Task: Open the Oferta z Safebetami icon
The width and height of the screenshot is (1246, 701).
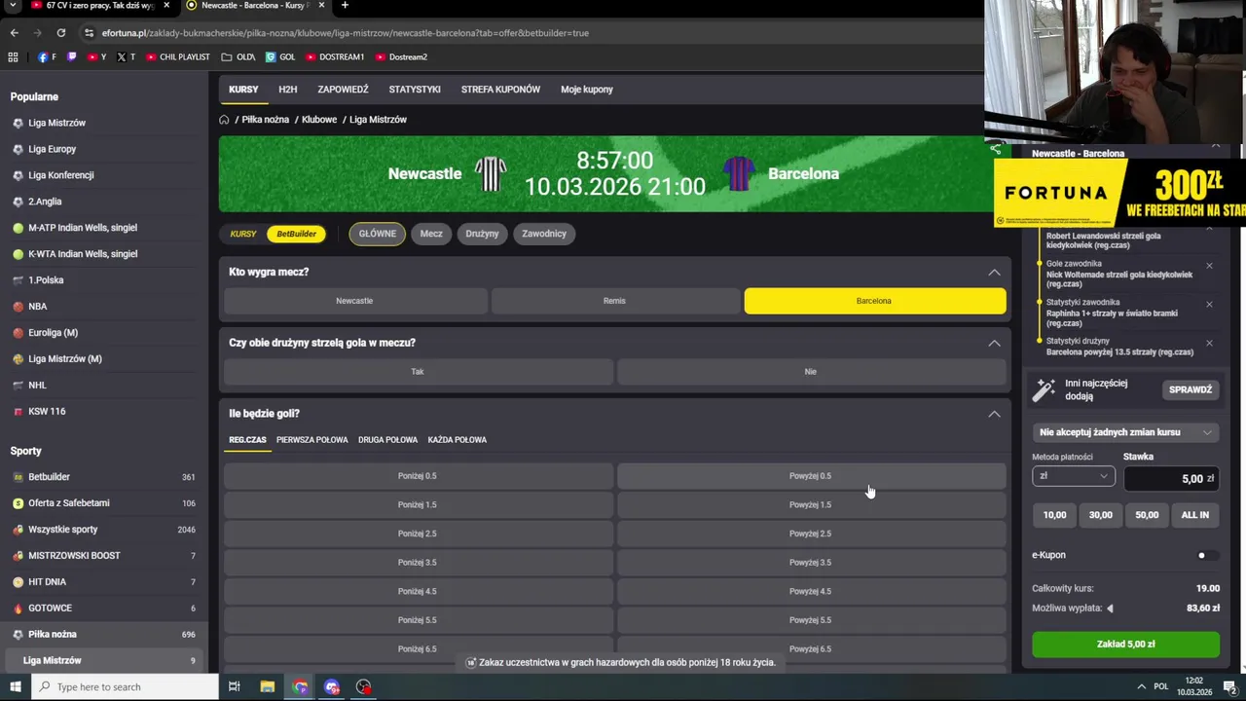Action: pyautogui.click(x=18, y=503)
